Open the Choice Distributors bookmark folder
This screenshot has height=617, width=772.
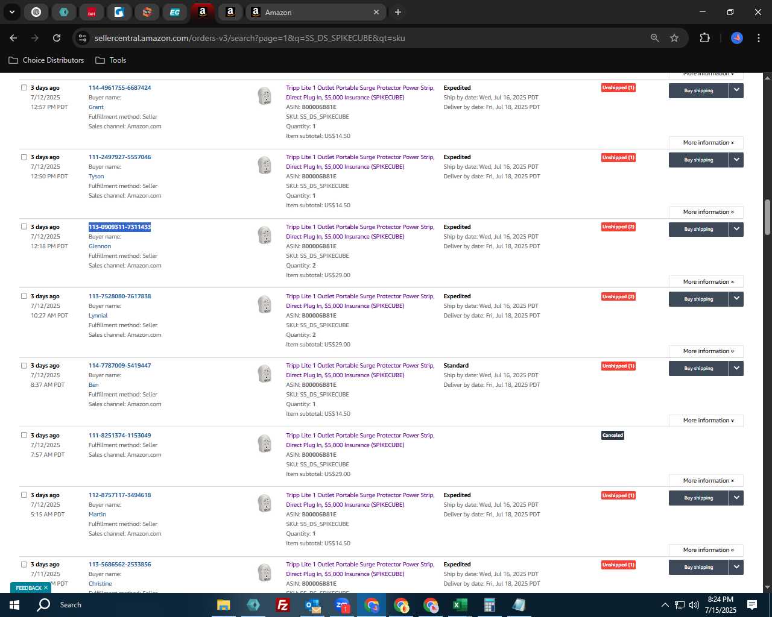[46, 60]
